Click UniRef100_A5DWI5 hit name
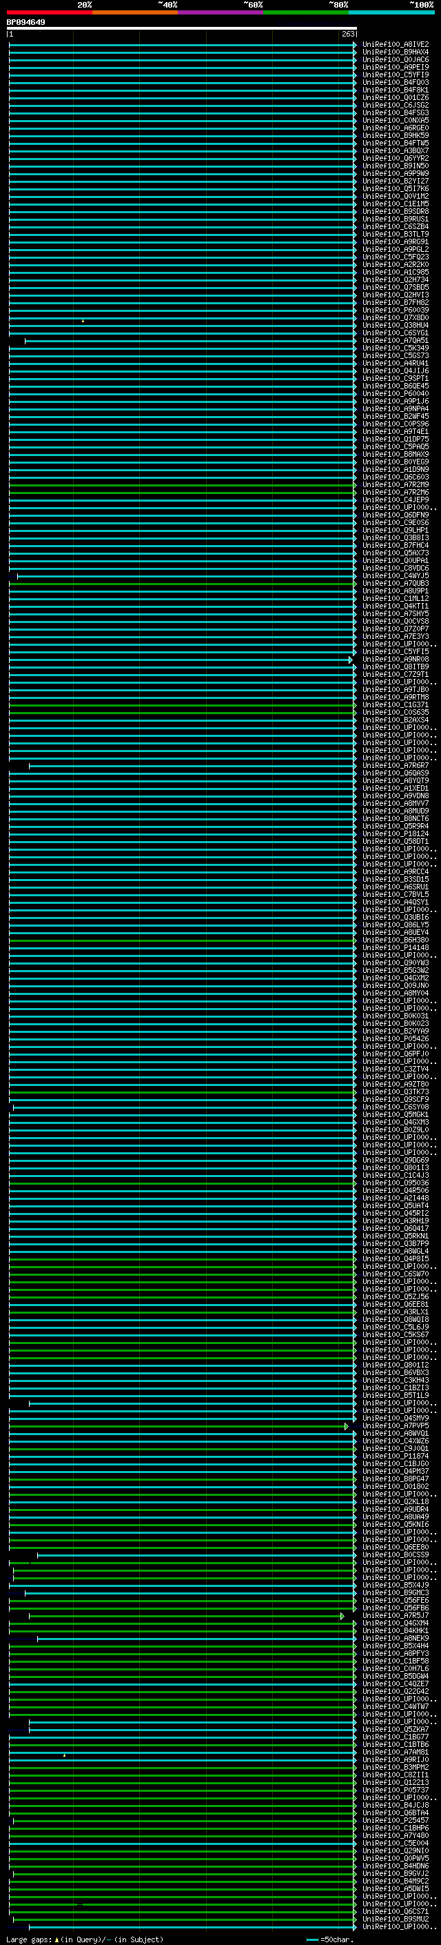Viewport: 441px width, 1945px height. pyautogui.click(x=395, y=1890)
